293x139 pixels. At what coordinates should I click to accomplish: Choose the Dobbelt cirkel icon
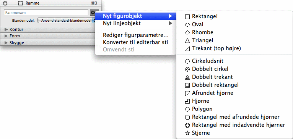[187, 69]
